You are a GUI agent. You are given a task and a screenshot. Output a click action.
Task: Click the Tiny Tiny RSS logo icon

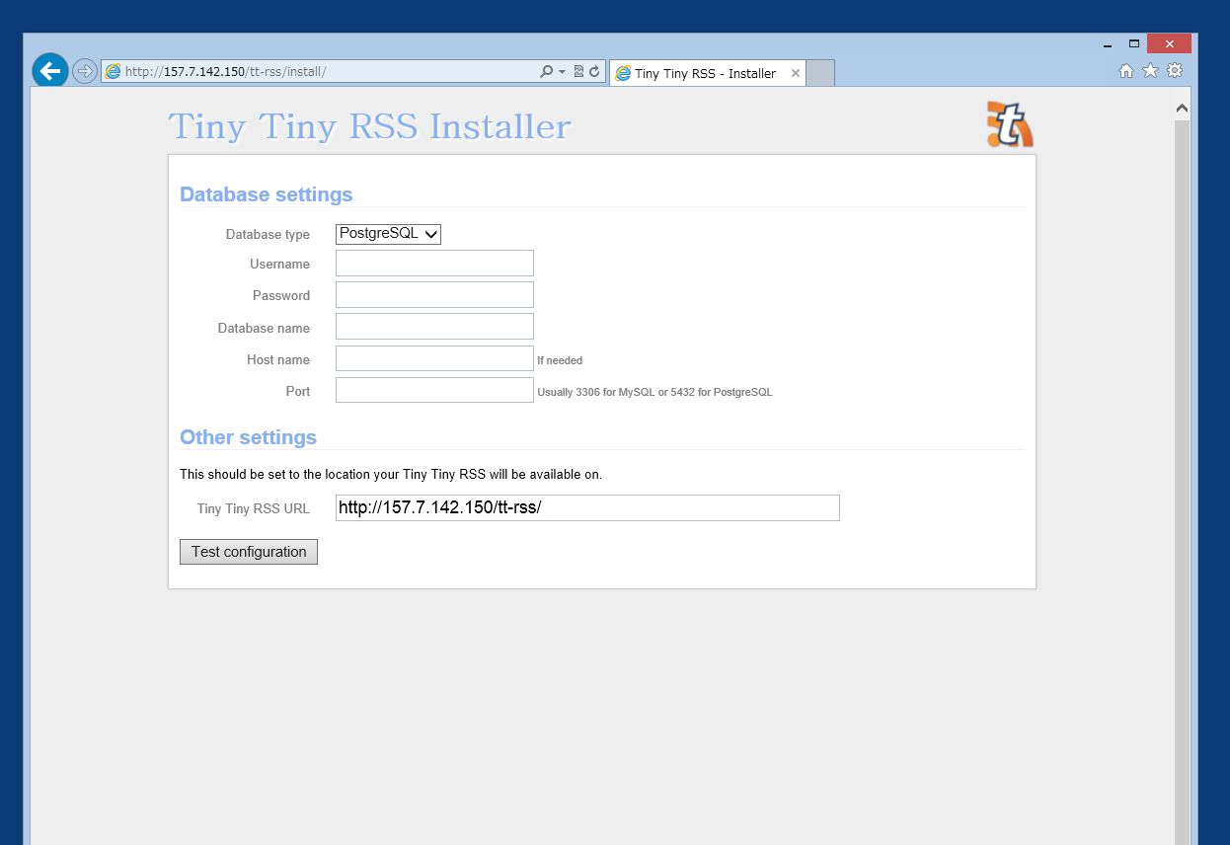pos(1010,124)
